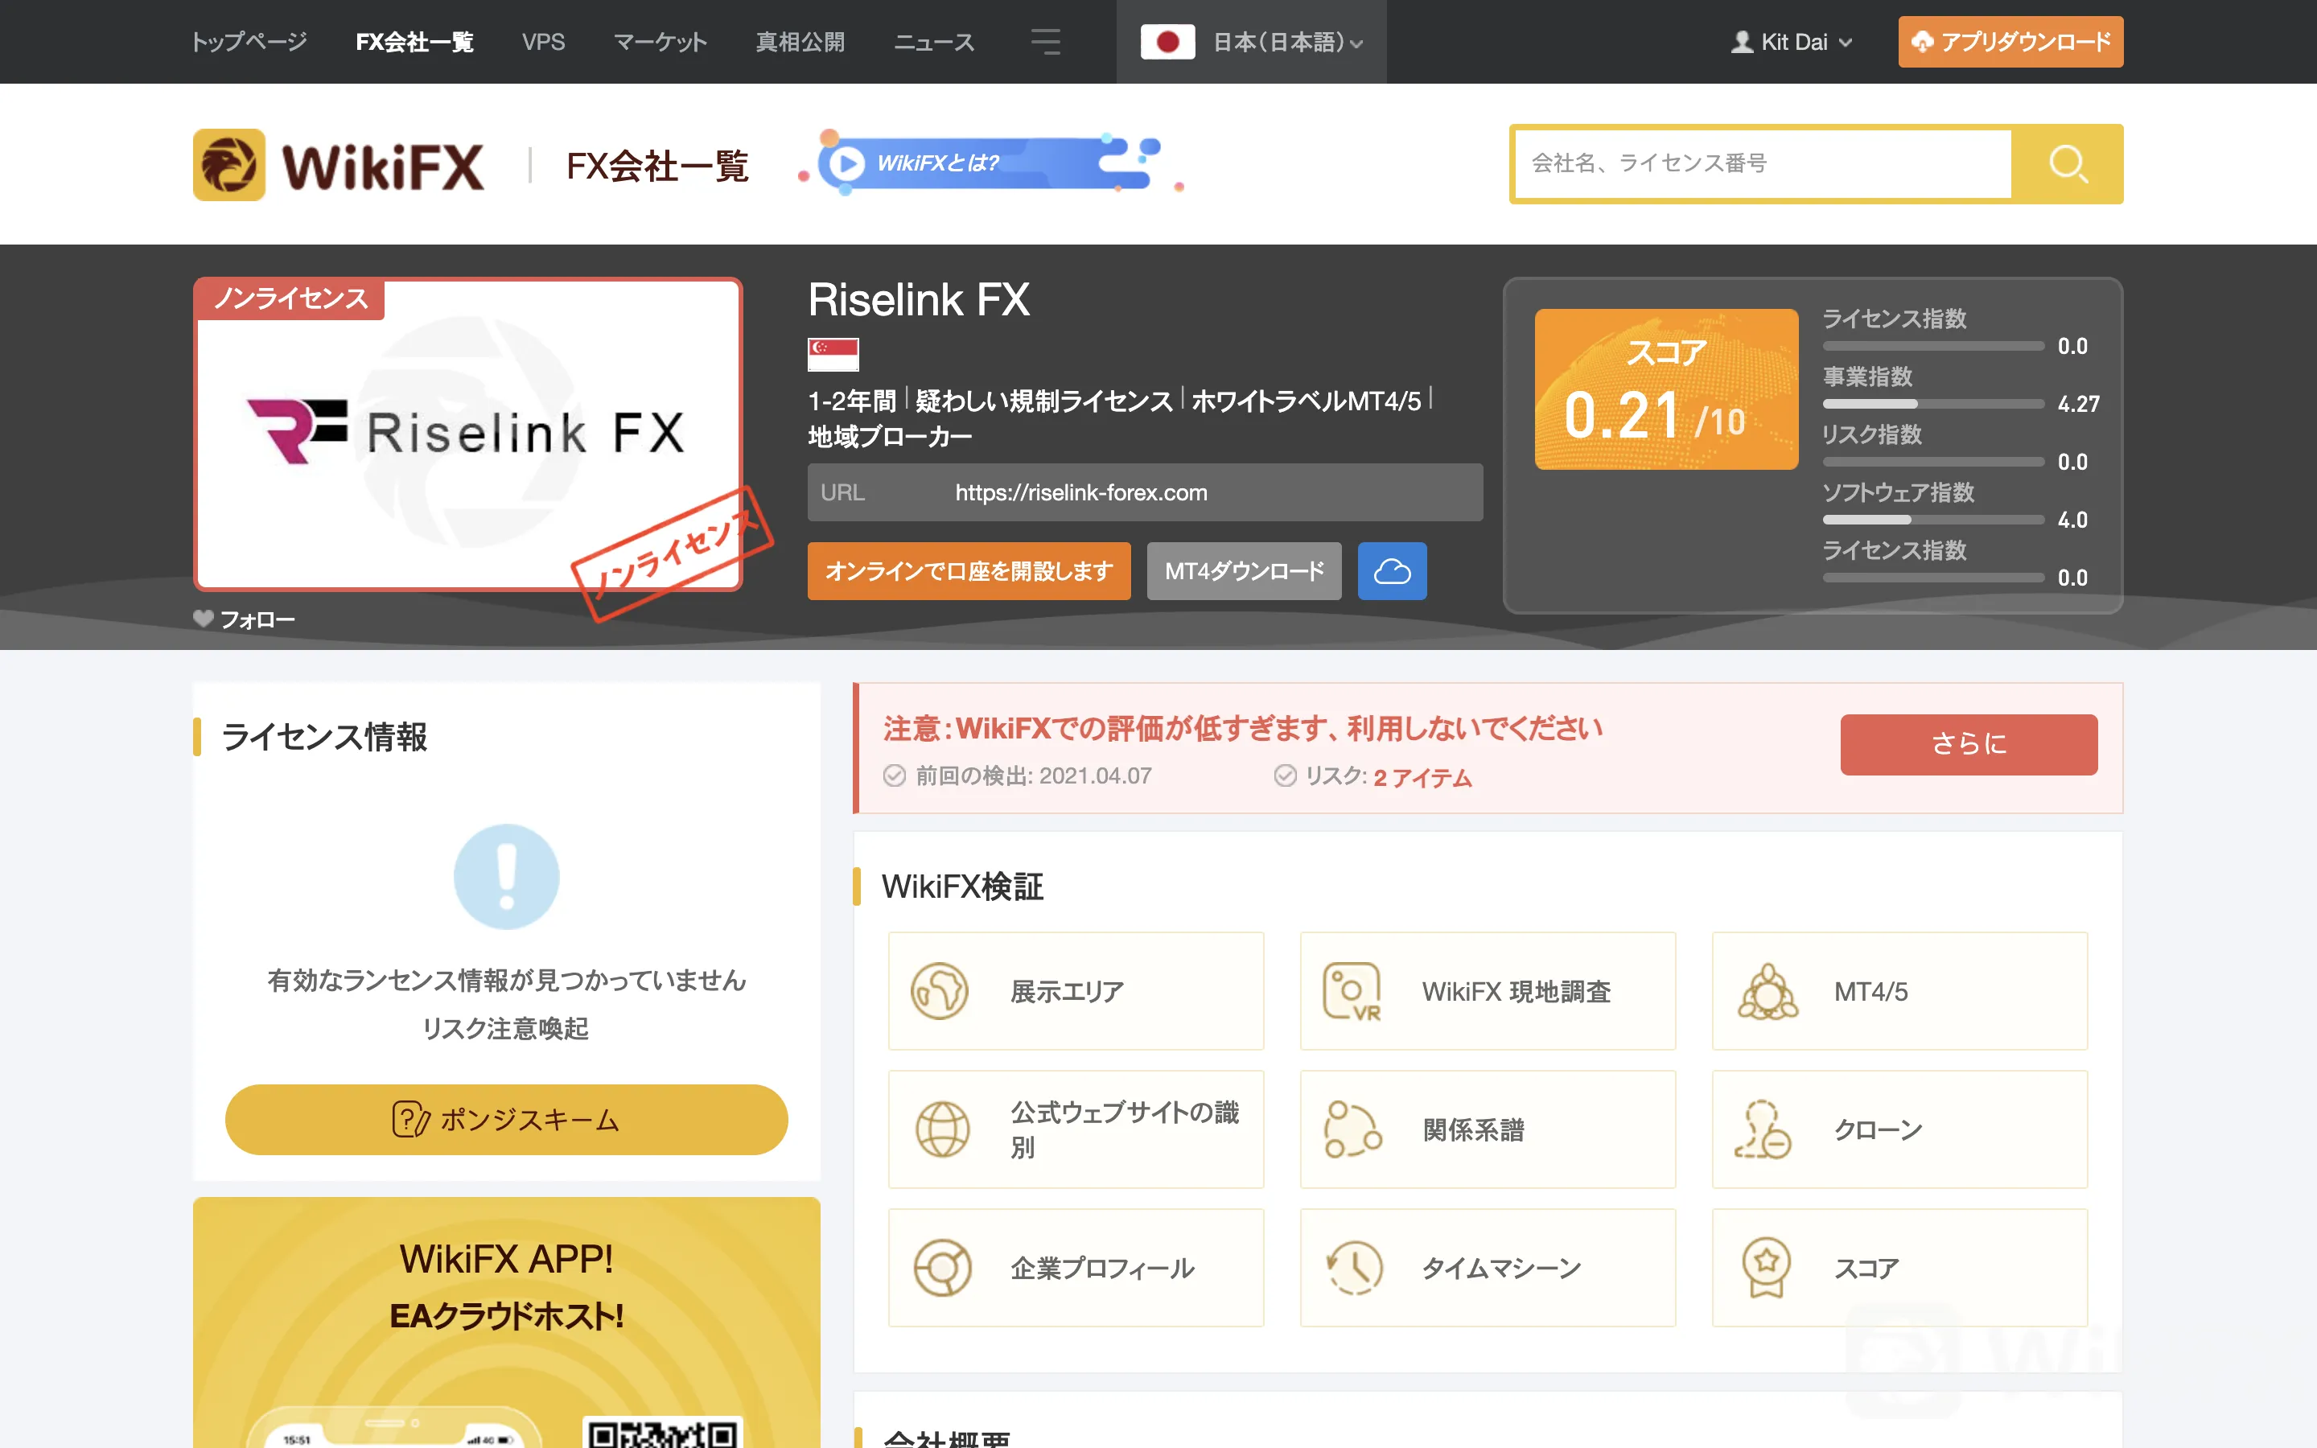Click the WikiFXとは? banner text
Viewport: 2317px width, 1448px height.
click(x=938, y=164)
